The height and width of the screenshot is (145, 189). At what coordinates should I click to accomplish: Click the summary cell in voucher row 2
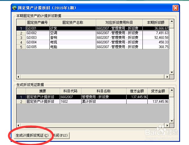[43, 102]
